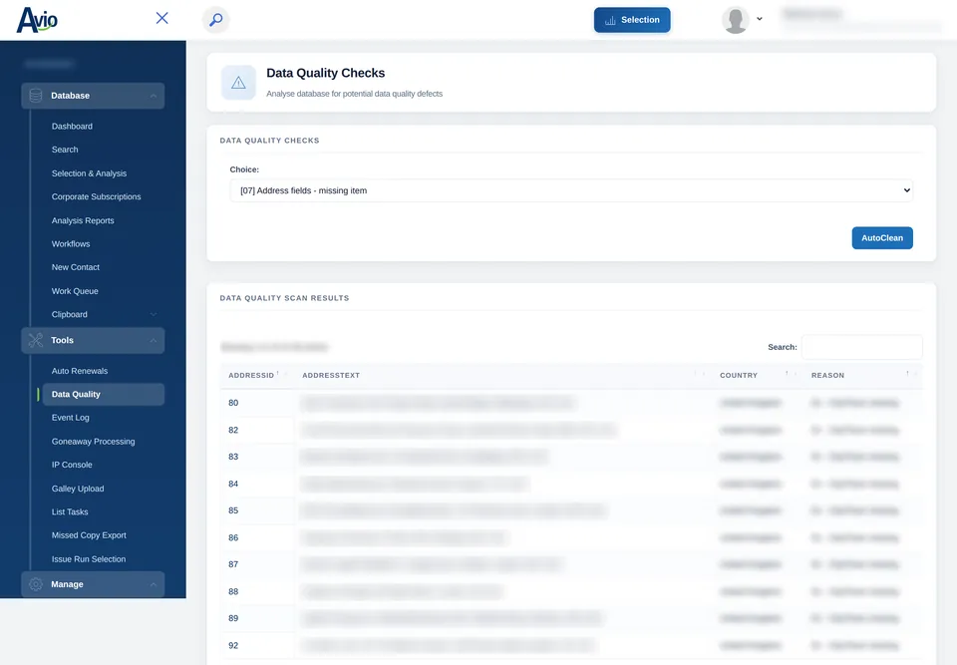The height and width of the screenshot is (665, 957).
Task: Click address ID 84
Action: [x=233, y=484]
